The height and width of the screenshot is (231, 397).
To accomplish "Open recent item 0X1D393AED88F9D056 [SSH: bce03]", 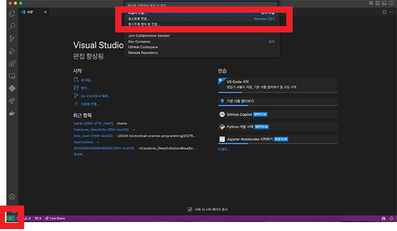I will (x=104, y=148).
